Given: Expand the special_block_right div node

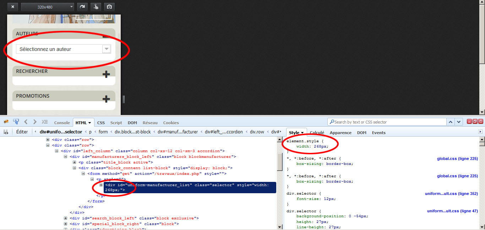Looking at the screenshot, I should pyautogui.click(x=66, y=224).
